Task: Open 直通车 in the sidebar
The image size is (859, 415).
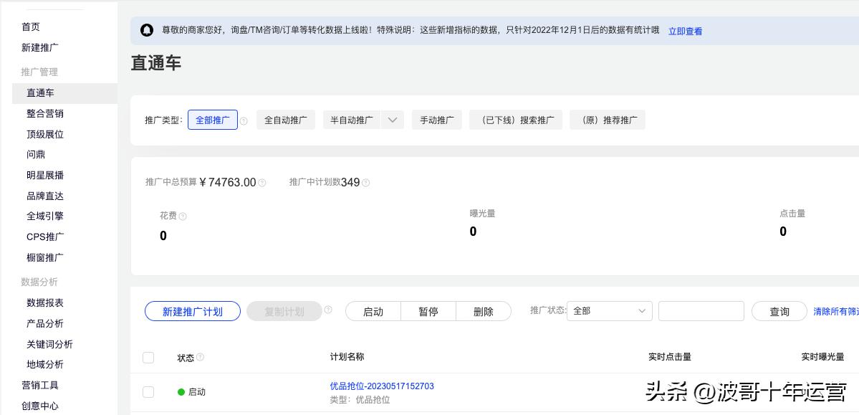Action: (x=40, y=93)
